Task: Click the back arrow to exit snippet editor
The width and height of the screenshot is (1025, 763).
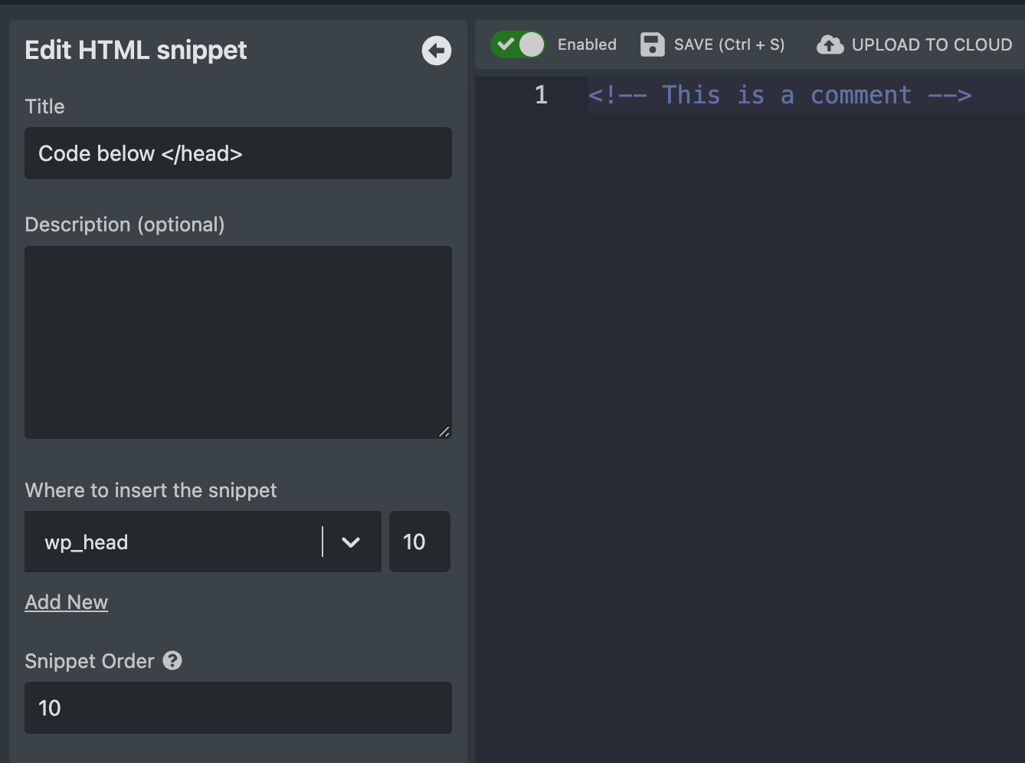Action: coord(436,51)
